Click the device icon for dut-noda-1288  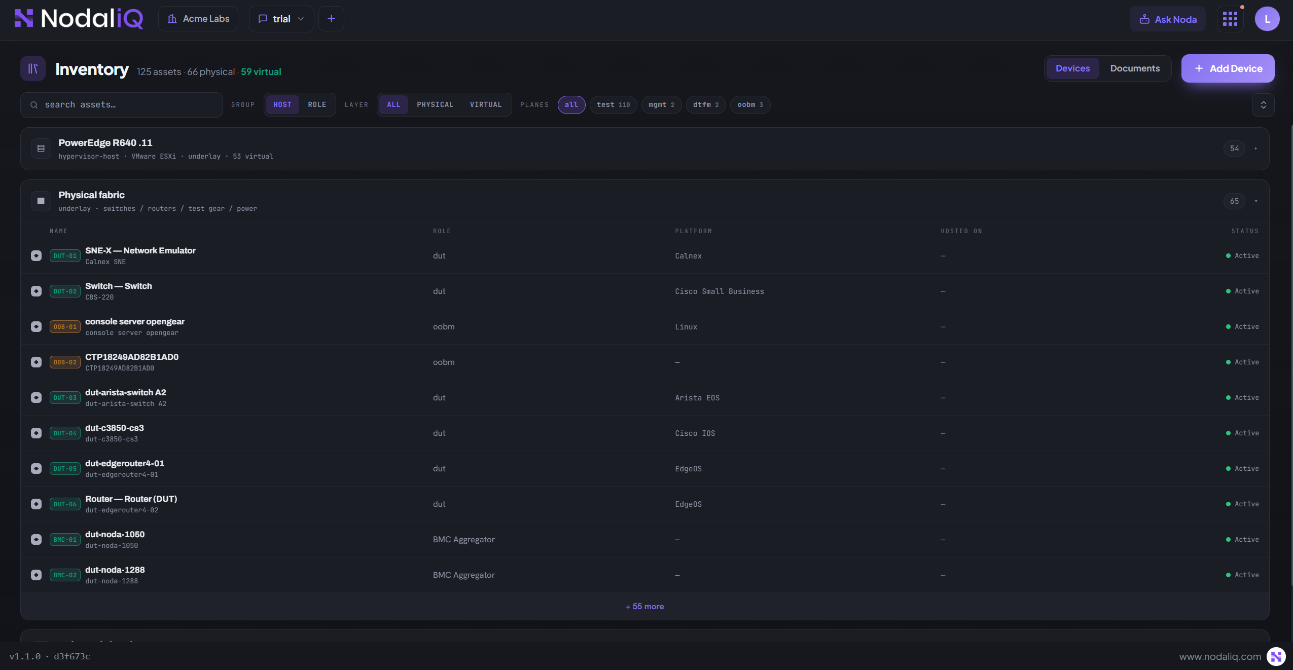tap(36, 575)
